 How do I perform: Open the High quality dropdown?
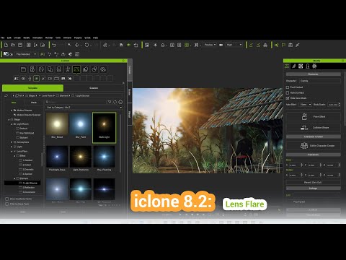(234, 45)
